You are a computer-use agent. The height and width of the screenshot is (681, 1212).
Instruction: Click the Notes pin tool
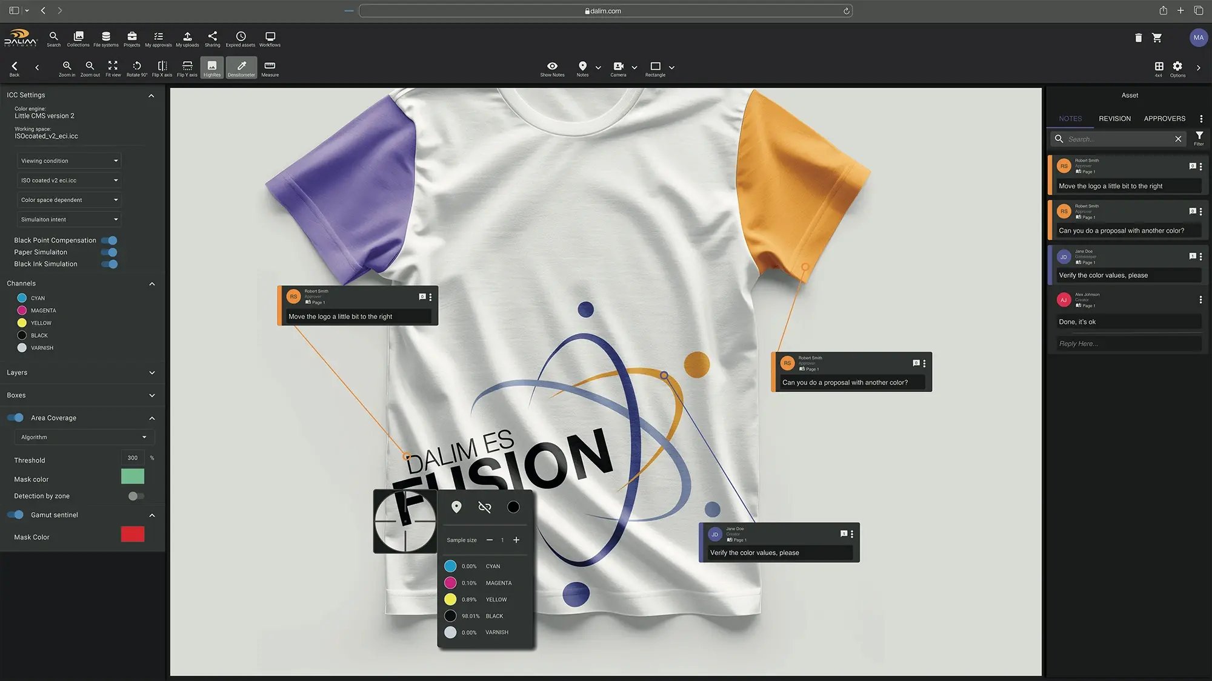tap(582, 68)
